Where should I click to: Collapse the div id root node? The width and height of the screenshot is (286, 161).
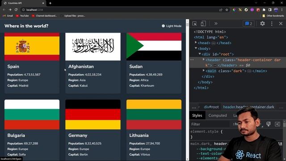click(x=200, y=54)
